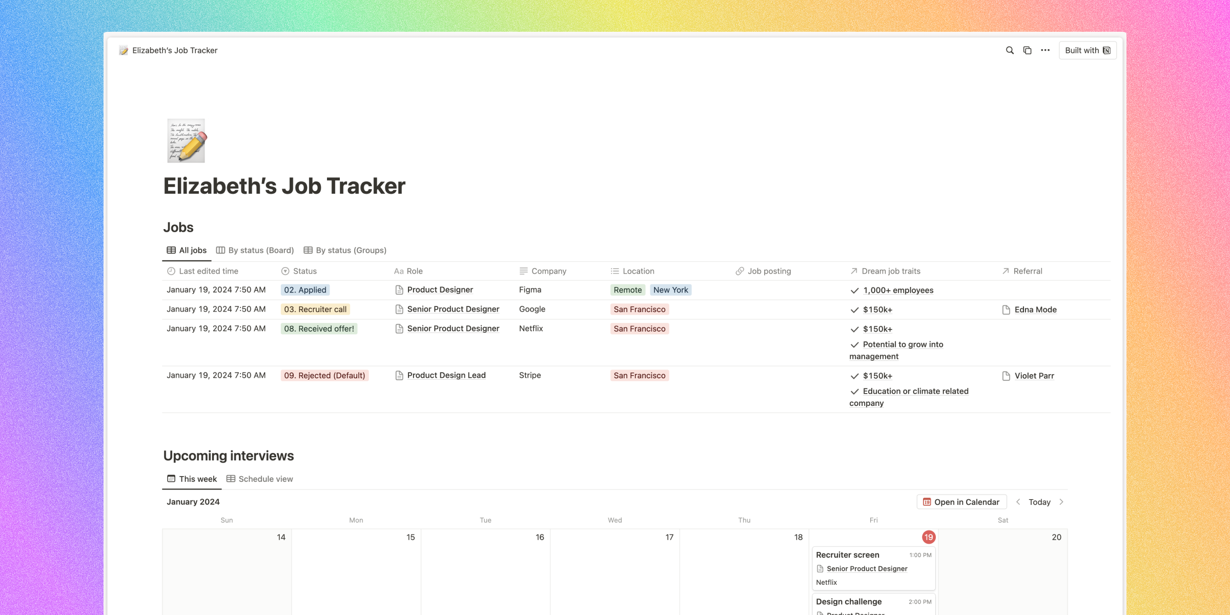Click the Today button in the calendar
1230x615 pixels.
coord(1039,502)
